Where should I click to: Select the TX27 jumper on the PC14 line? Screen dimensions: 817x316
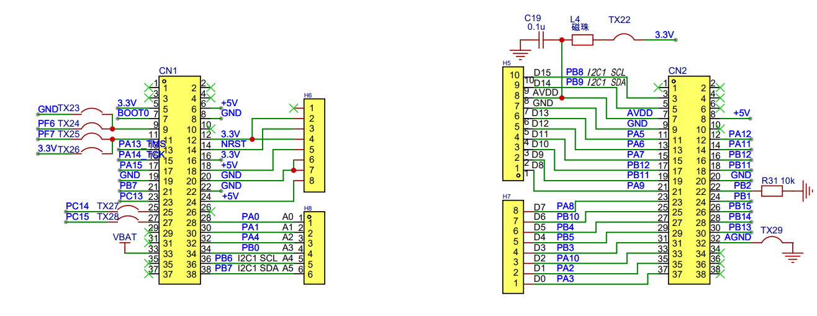click(x=129, y=209)
